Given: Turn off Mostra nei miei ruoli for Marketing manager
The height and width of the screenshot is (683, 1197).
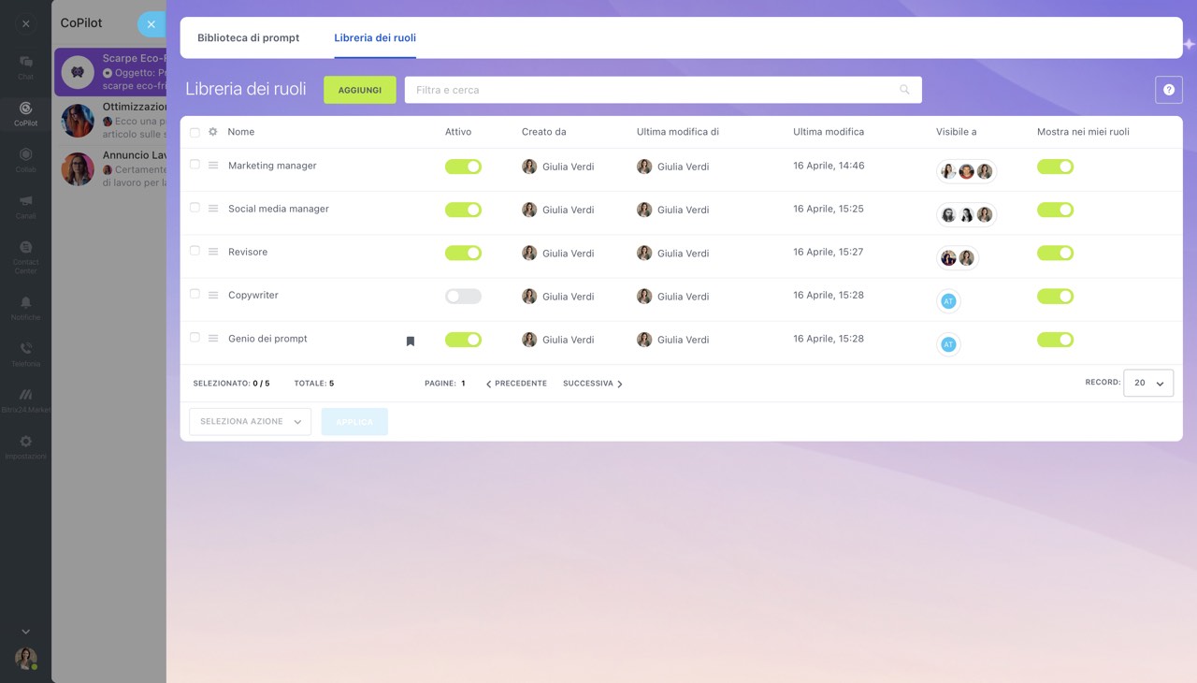Looking at the screenshot, I should click(1055, 167).
